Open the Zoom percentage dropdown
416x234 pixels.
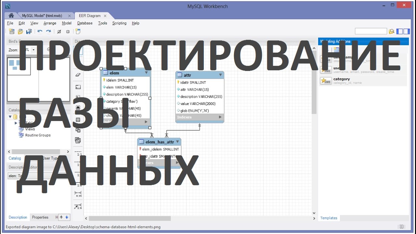pyautogui.click(x=33, y=50)
